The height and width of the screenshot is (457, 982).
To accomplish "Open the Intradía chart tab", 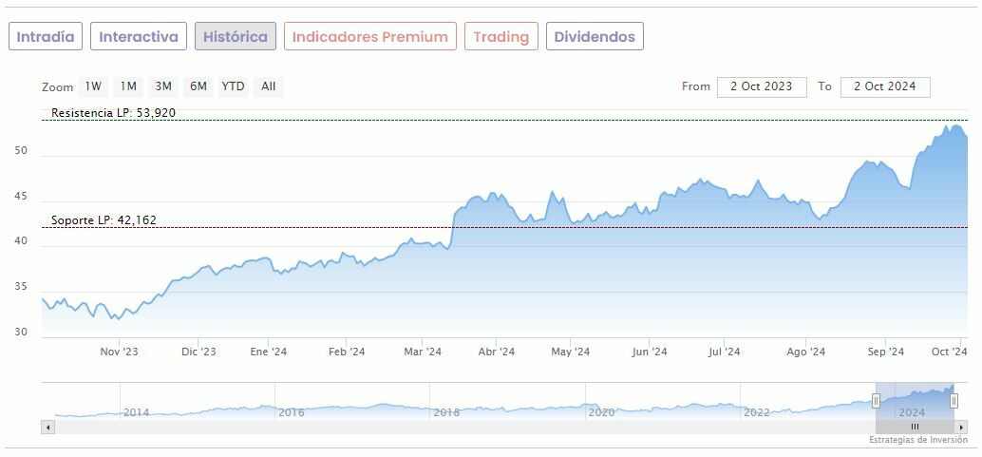I will [46, 37].
